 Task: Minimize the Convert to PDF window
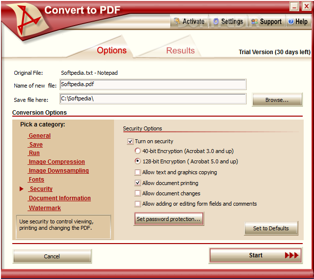click(294, 6)
